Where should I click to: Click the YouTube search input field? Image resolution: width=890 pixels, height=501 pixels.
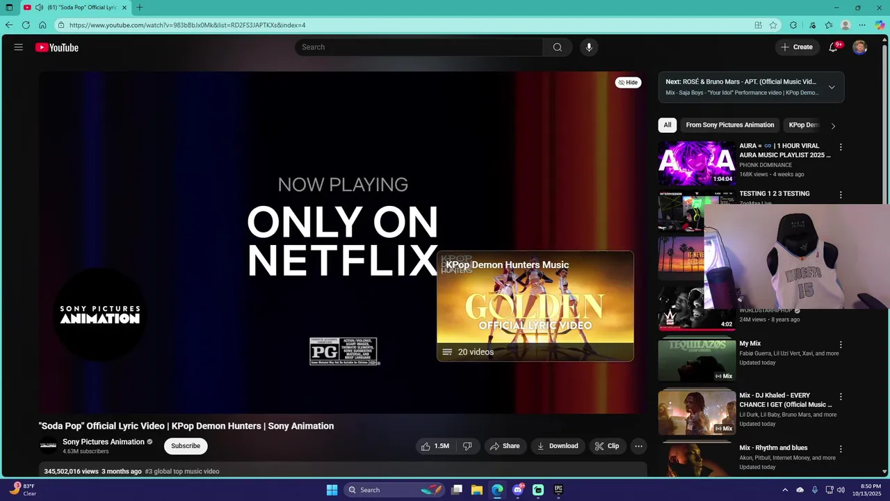click(419, 47)
